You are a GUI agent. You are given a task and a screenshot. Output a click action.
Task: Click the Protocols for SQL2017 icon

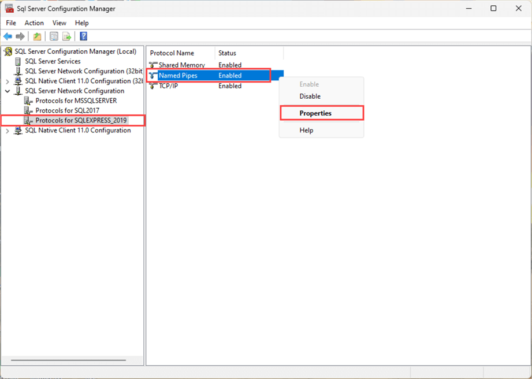tap(28, 110)
